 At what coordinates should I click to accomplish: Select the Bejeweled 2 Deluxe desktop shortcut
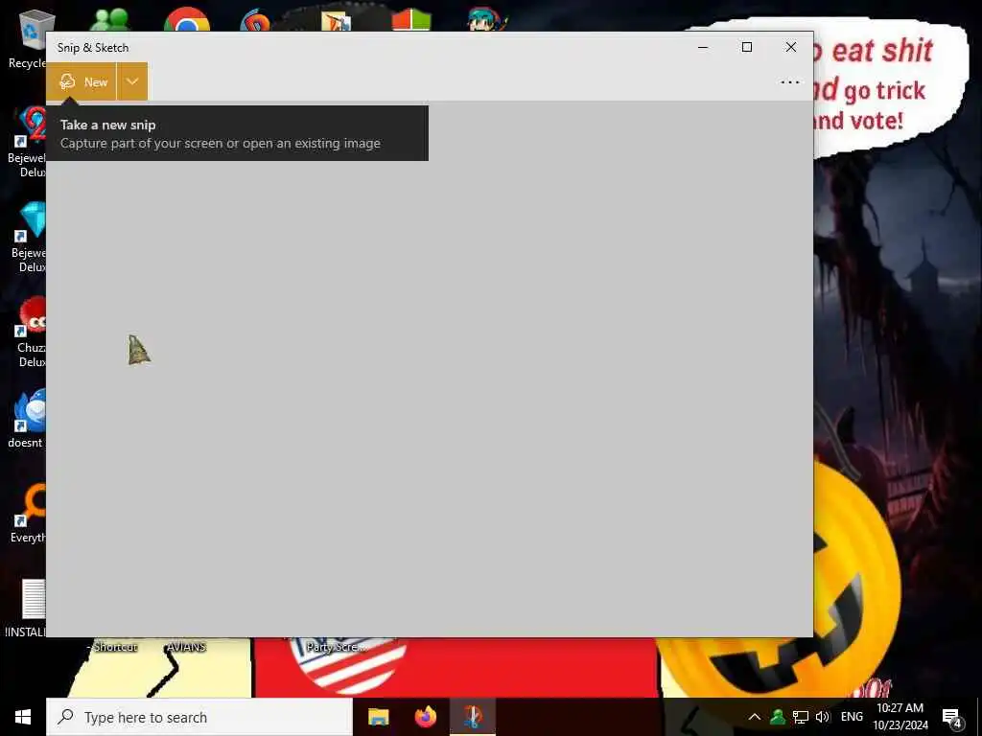click(x=28, y=142)
